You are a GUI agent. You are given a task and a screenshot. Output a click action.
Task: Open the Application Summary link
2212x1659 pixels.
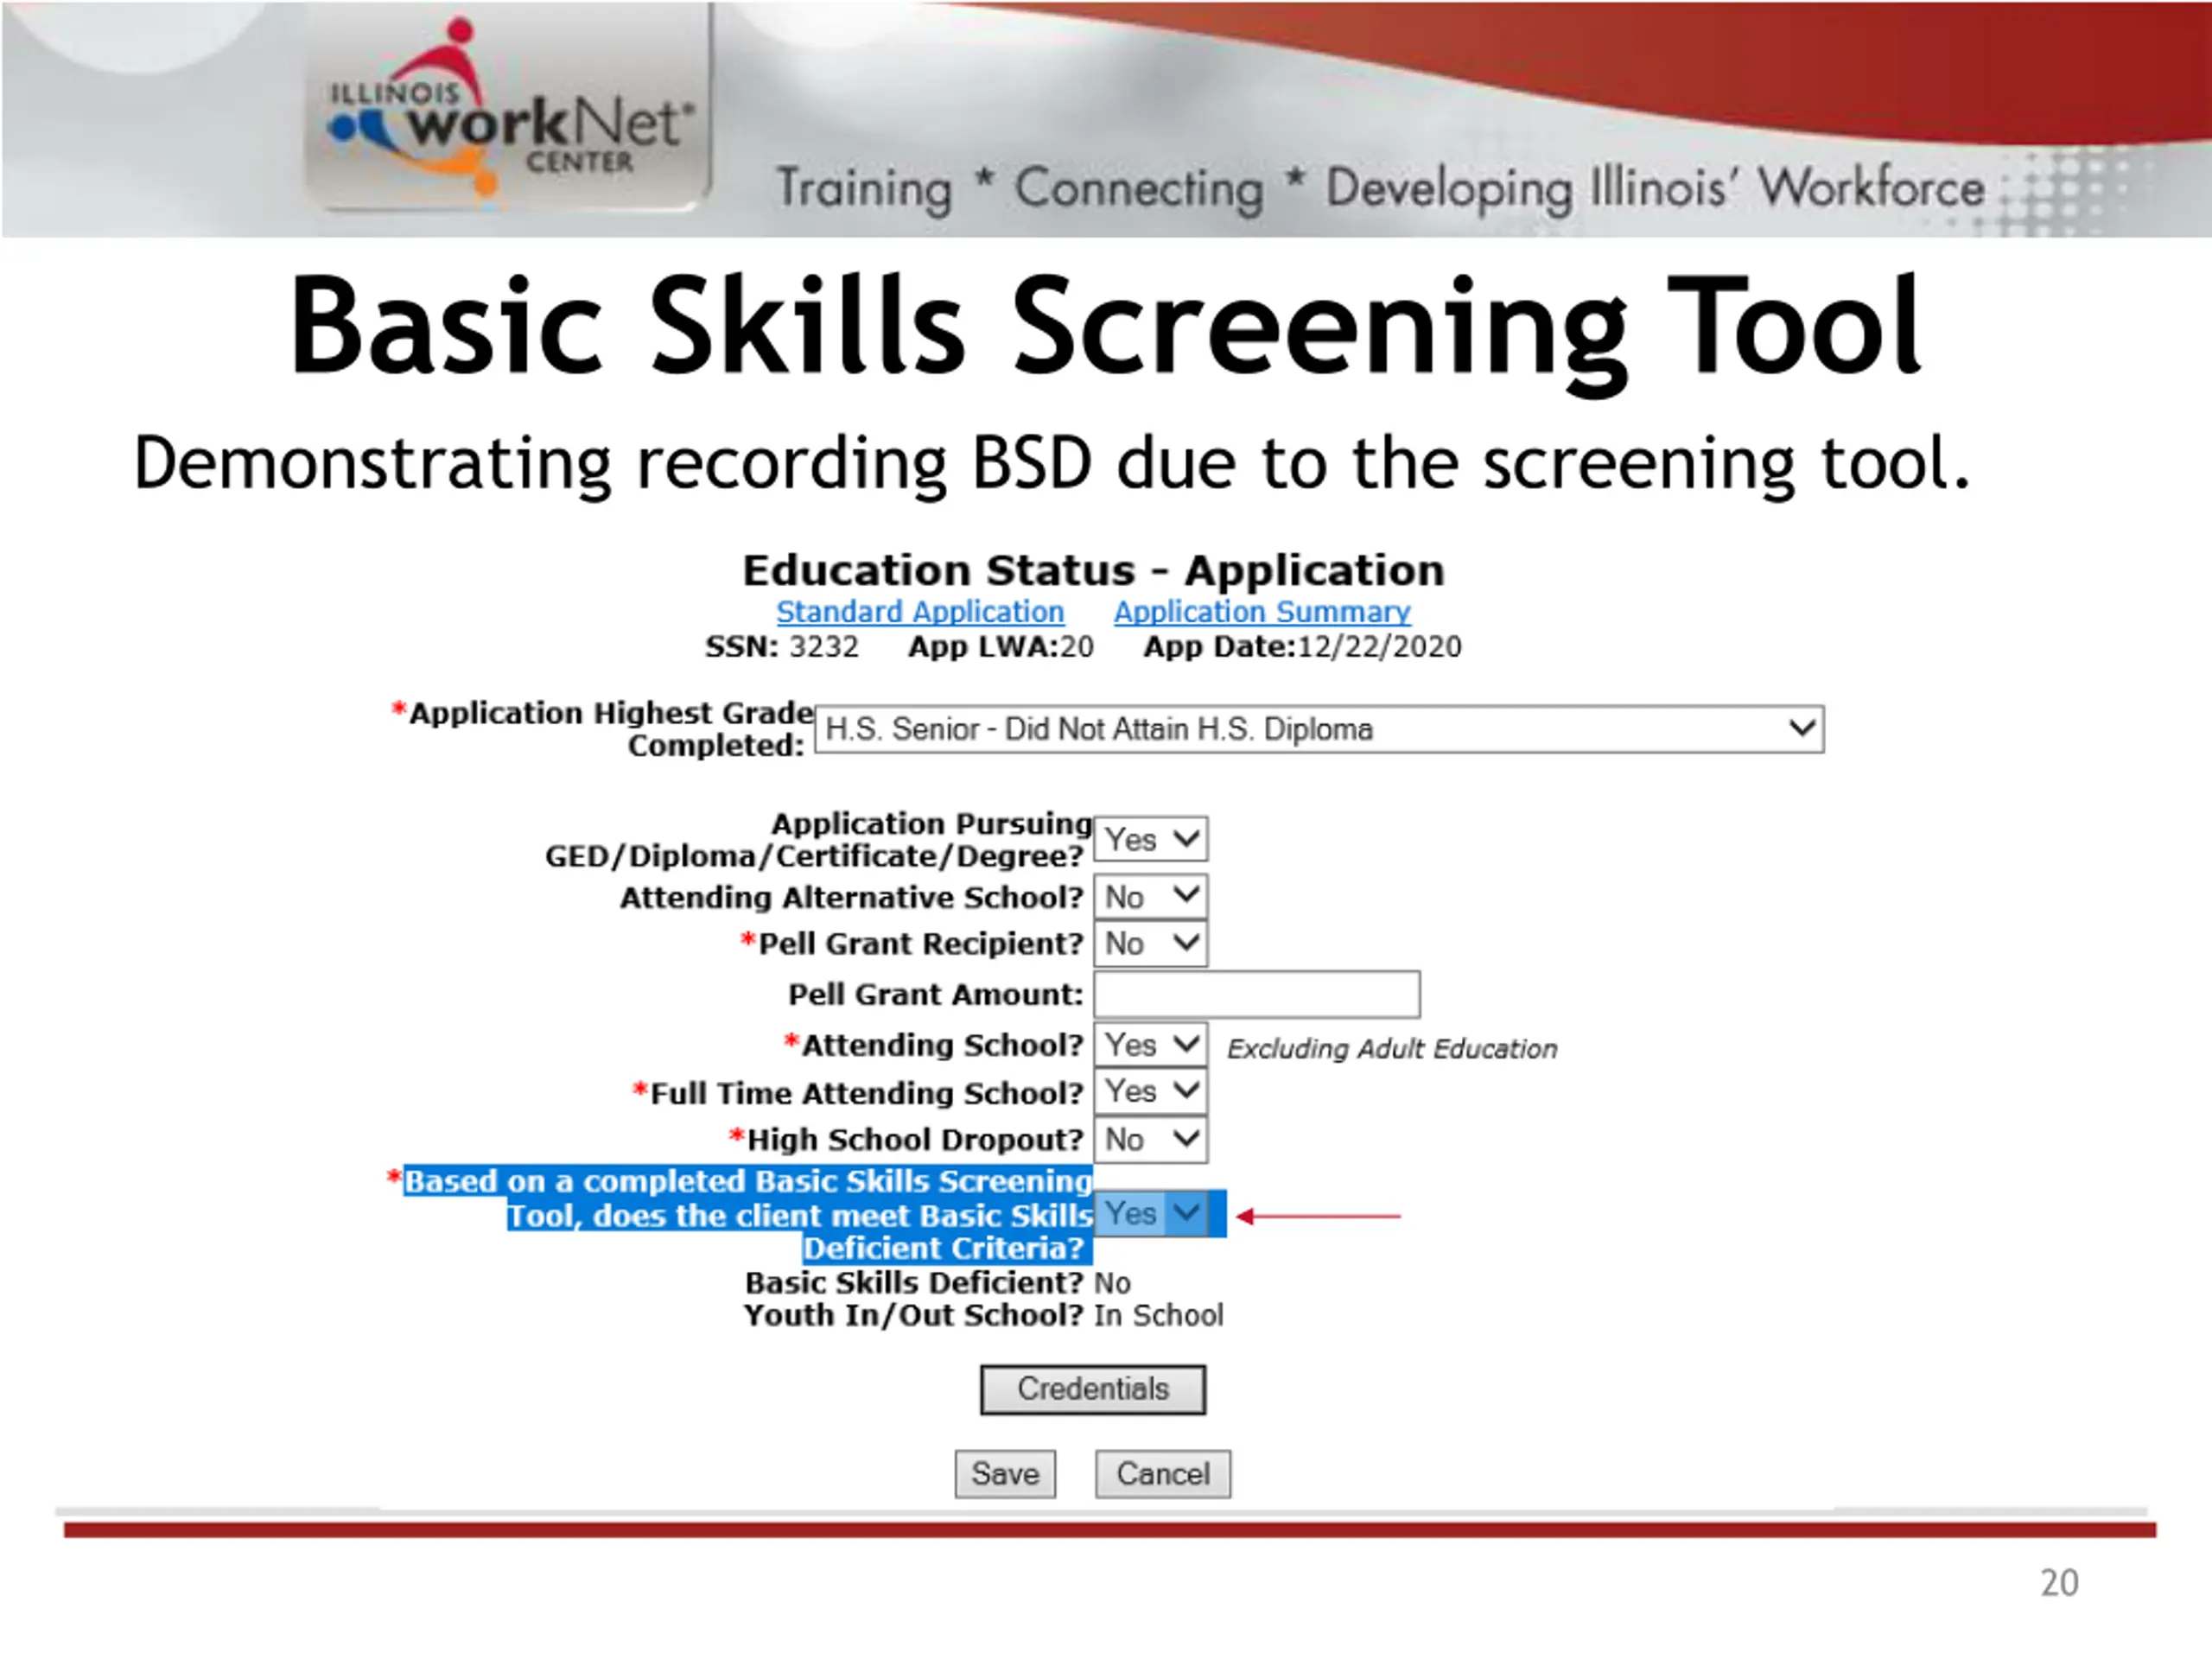1262,611
